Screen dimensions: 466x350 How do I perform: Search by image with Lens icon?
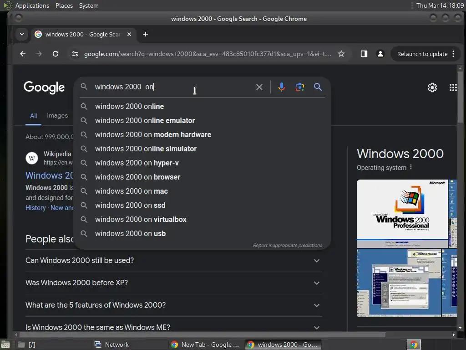pos(299,87)
